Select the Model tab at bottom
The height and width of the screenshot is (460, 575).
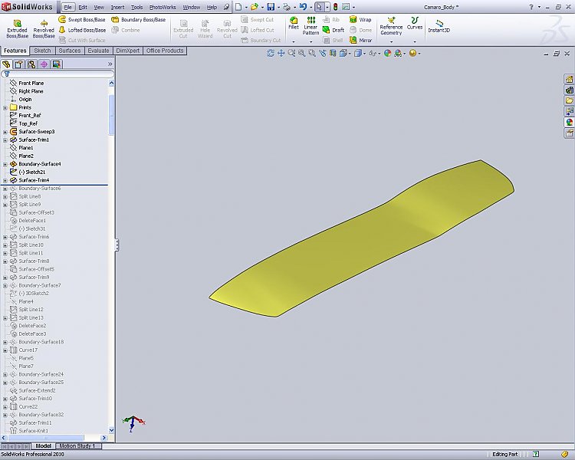pos(43,445)
